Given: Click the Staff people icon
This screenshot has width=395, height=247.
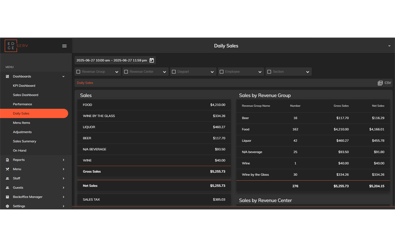Looking at the screenshot, I should coord(7,178).
